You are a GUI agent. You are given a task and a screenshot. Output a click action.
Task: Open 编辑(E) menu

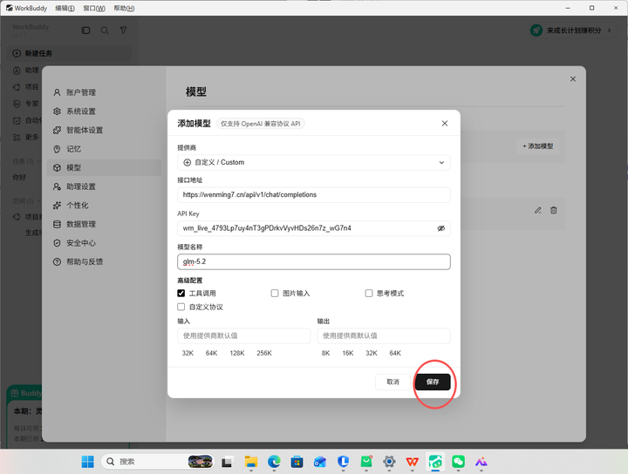click(x=65, y=8)
